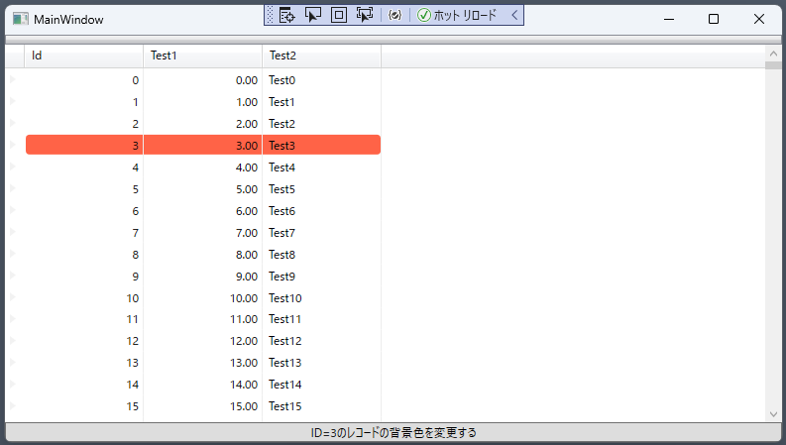Click the row indicator triangle for row 0
The height and width of the screenshot is (445, 786).
13,79
